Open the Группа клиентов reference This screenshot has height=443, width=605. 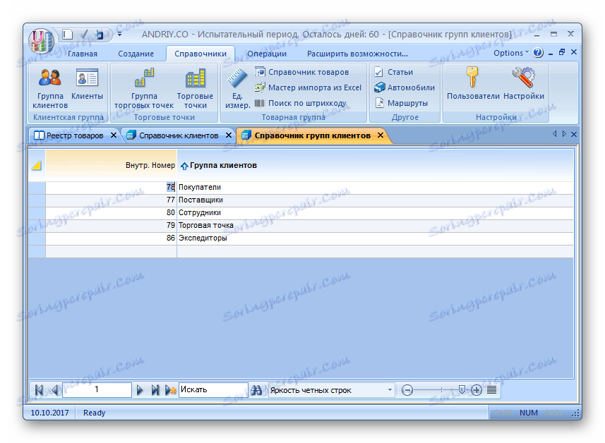(50, 88)
